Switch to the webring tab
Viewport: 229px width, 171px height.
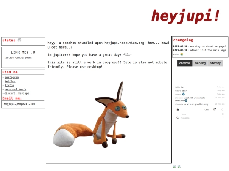point(200,63)
